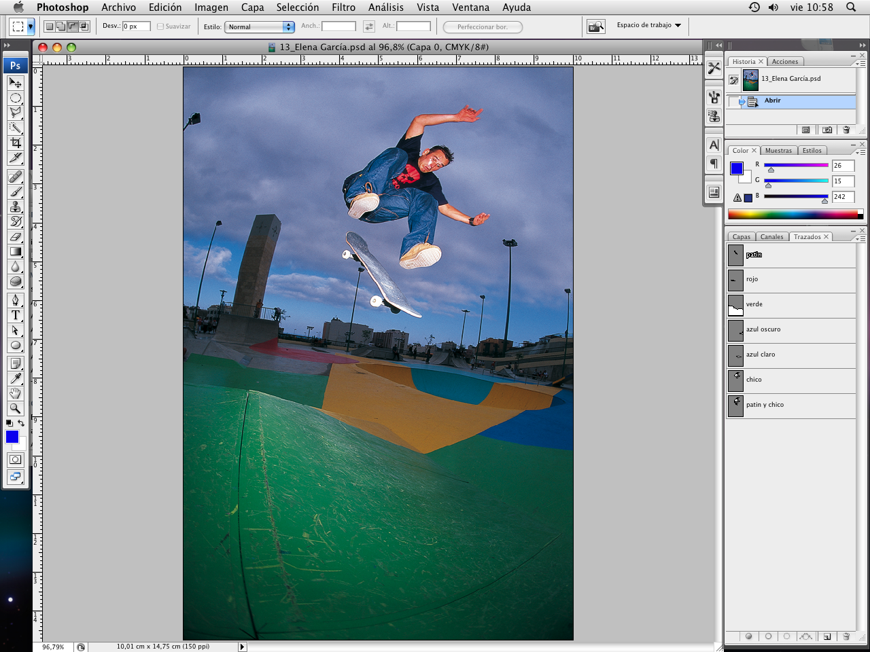Open the Estilo dropdown
The width and height of the screenshot is (870, 652).
[x=260, y=26]
